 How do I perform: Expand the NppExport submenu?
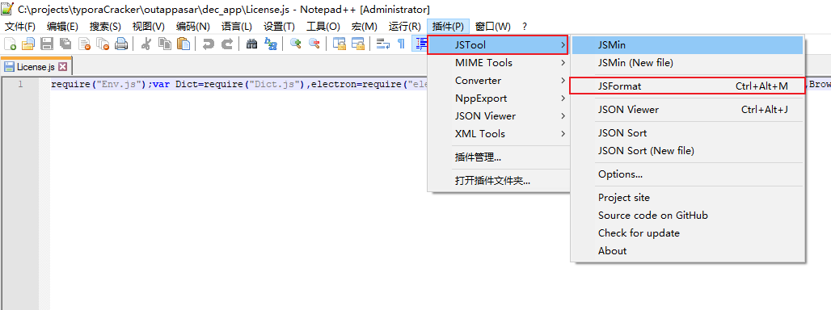tap(498, 98)
